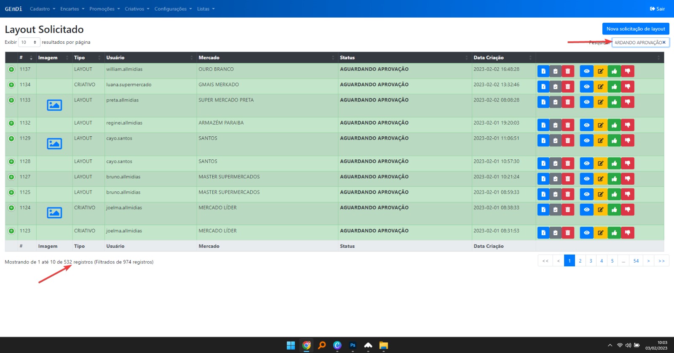Approve request 1134 with thumbs-up icon
The width and height of the screenshot is (674, 353).
[614, 87]
